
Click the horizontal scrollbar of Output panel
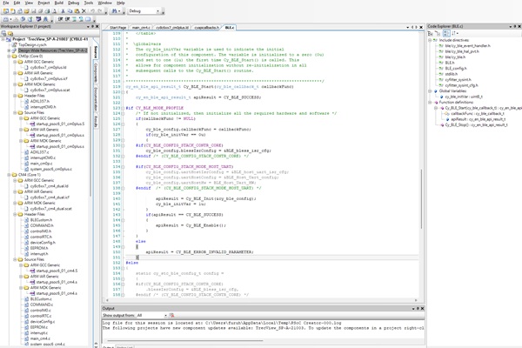click(185, 340)
